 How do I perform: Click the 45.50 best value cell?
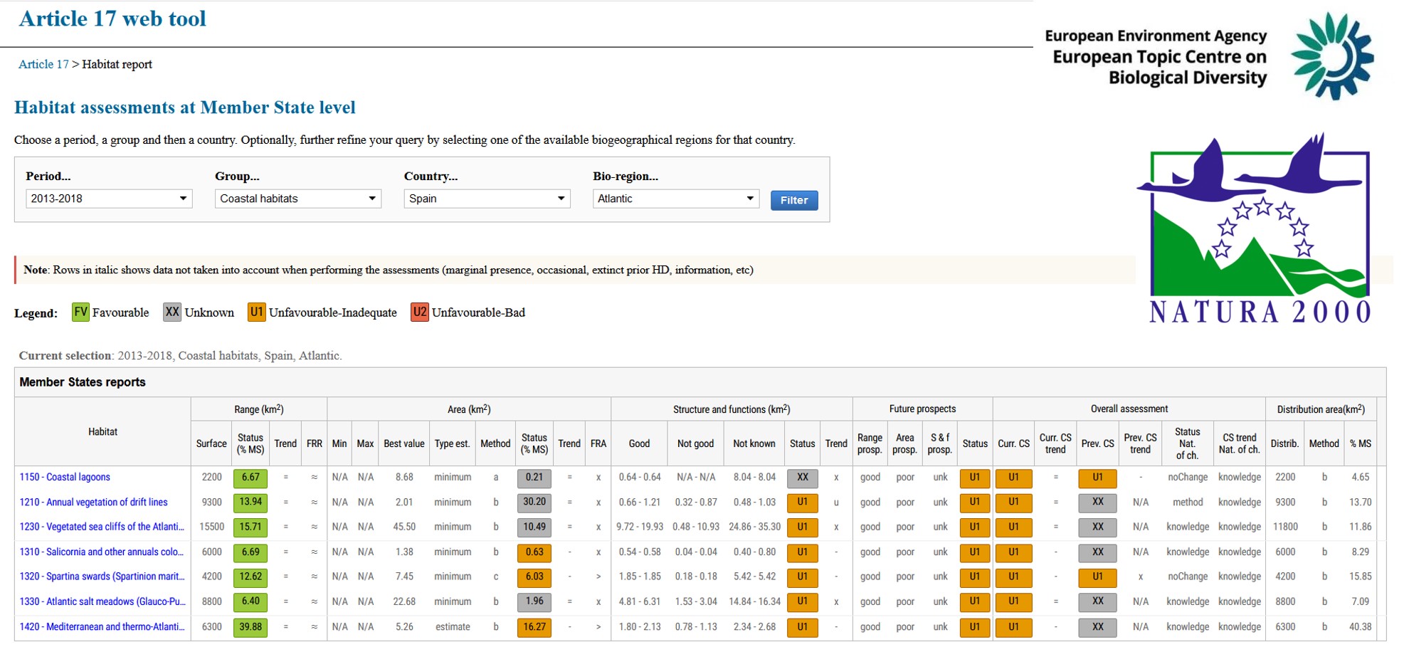pos(404,527)
